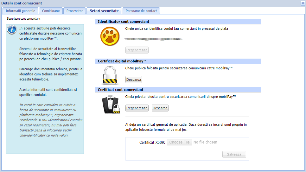Open the Persoane de contact tab
This screenshot has width=306, height=172.
[x=141, y=11]
